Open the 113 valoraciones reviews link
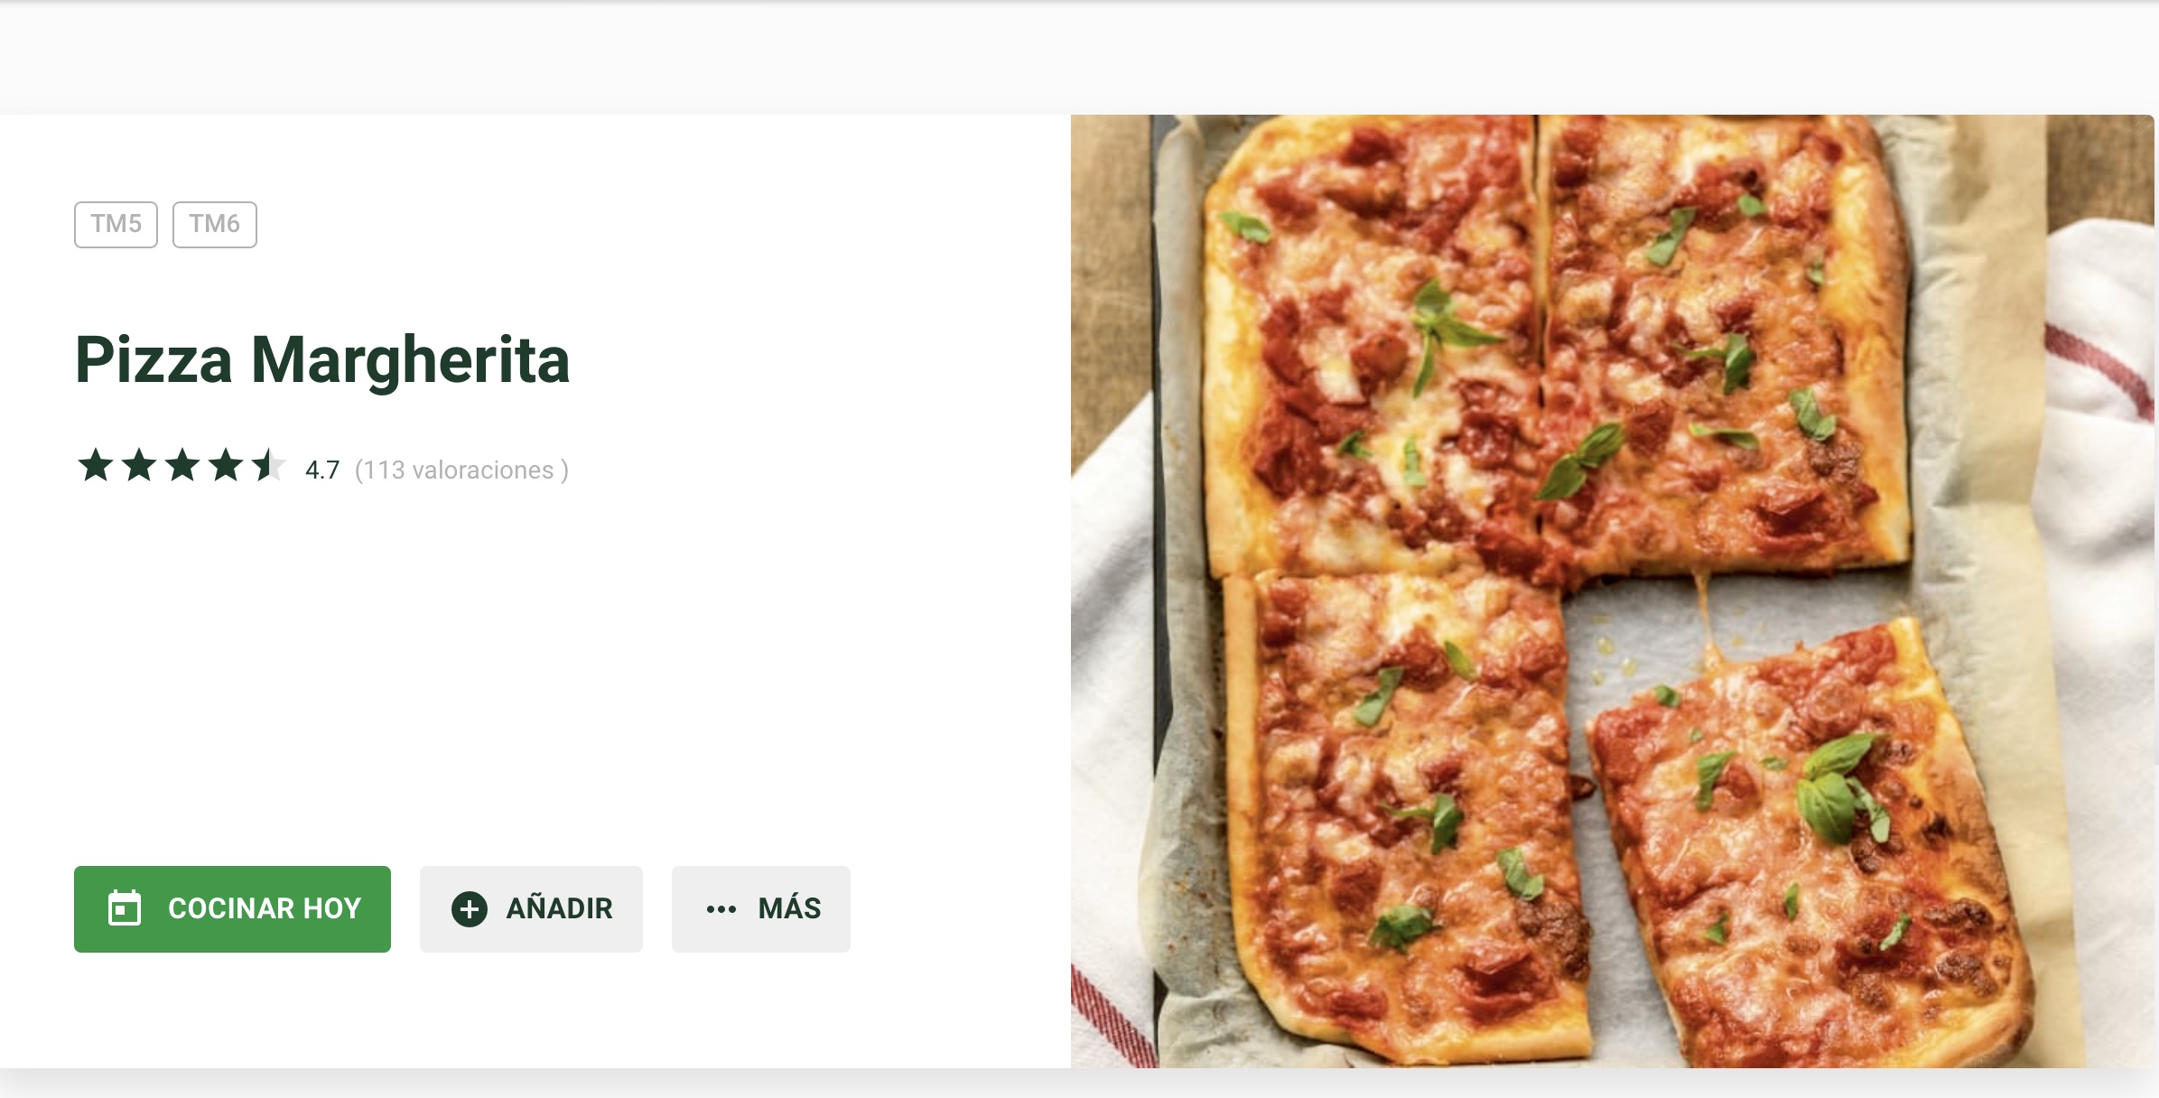The width and height of the screenshot is (2159, 1098). (461, 470)
